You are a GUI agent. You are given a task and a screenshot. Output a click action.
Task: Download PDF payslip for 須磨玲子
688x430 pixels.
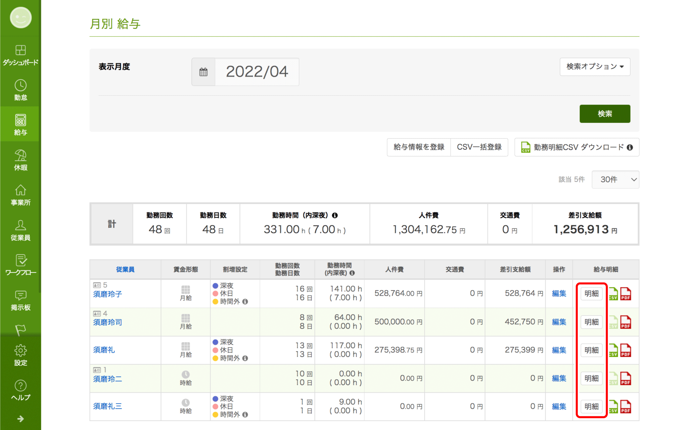click(625, 294)
